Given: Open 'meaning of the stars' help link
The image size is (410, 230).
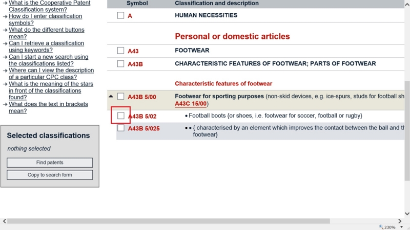Looking at the screenshot, I should coord(51,90).
